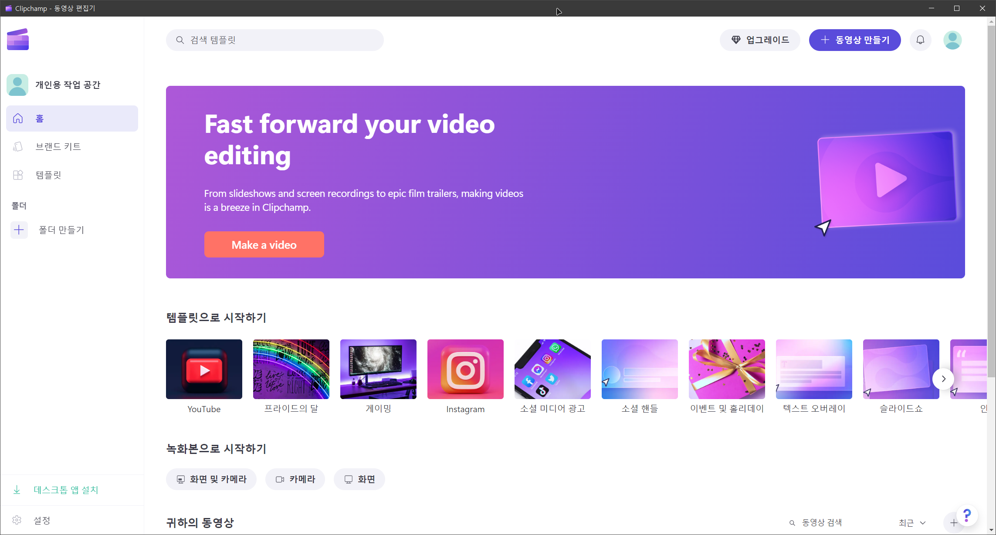Go to 템플릿 in sidebar
The height and width of the screenshot is (535, 996).
pyautogui.click(x=48, y=175)
